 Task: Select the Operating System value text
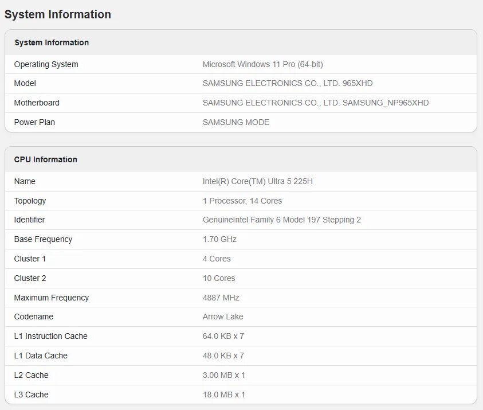pyautogui.click(x=263, y=64)
